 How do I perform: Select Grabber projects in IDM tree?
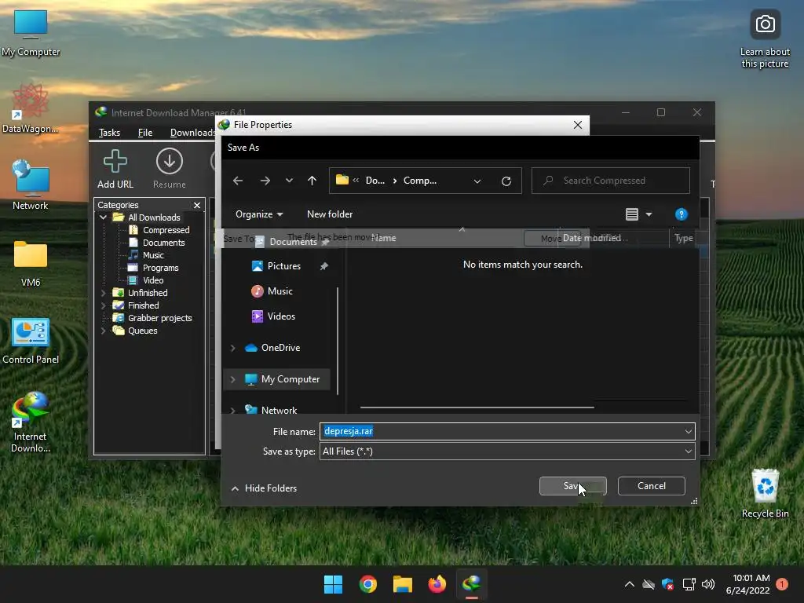click(x=153, y=318)
